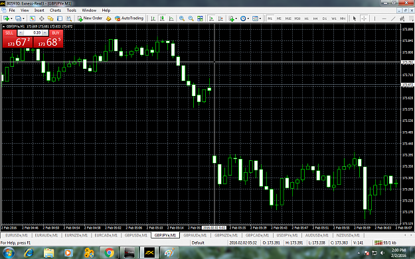The width and height of the screenshot is (415, 259).
Task: Click the Default profile in status bar
Action: 198,242
